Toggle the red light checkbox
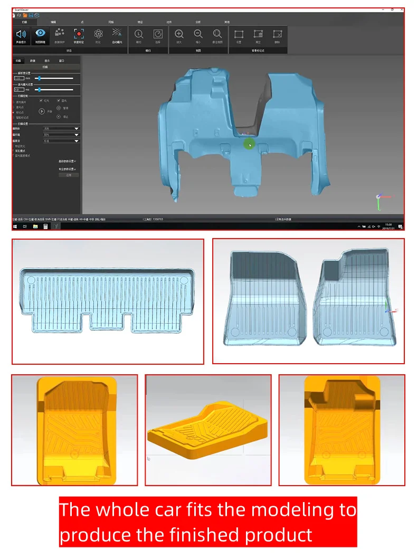This screenshot has width=417, height=559. (41, 100)
